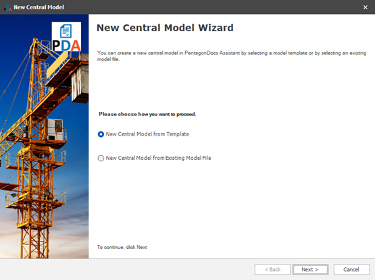Click the red letter A in the PDA logo

(x=76, y=45)
